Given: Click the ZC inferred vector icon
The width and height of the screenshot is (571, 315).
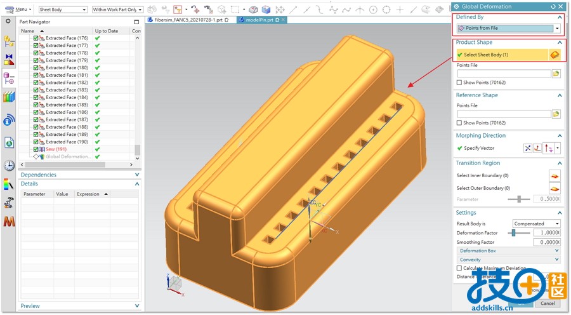Looking at the screenshot, I should (x=548, y=148).
